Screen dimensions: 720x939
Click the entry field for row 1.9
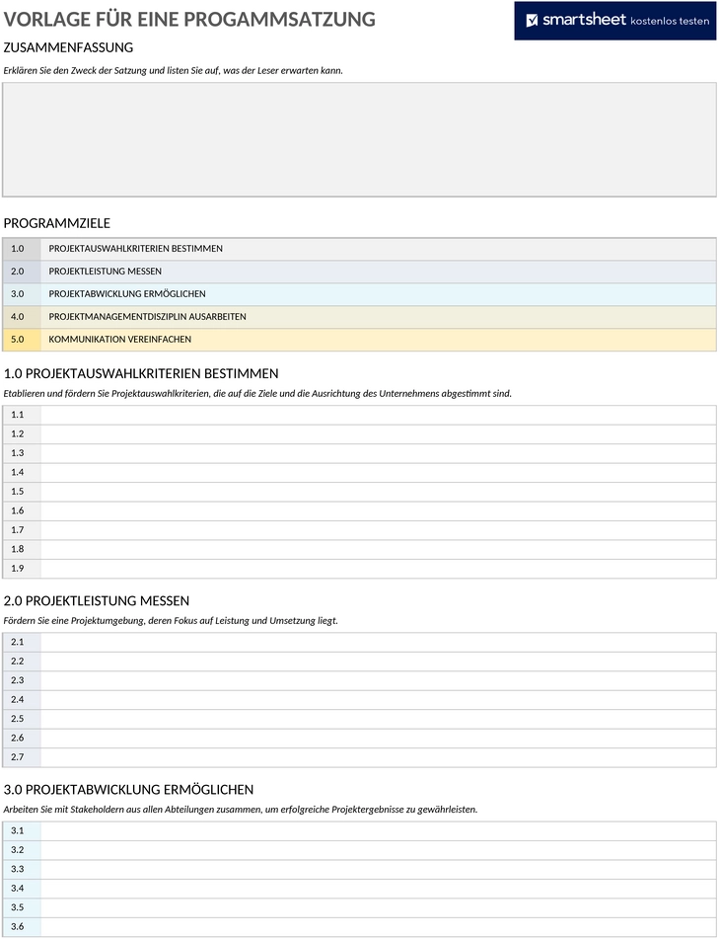tap(379, 569)
